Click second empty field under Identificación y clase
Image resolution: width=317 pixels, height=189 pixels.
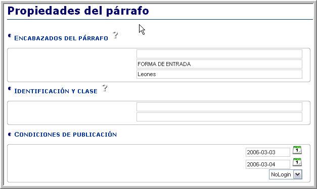pyautogui.click(x=219, y=117)
